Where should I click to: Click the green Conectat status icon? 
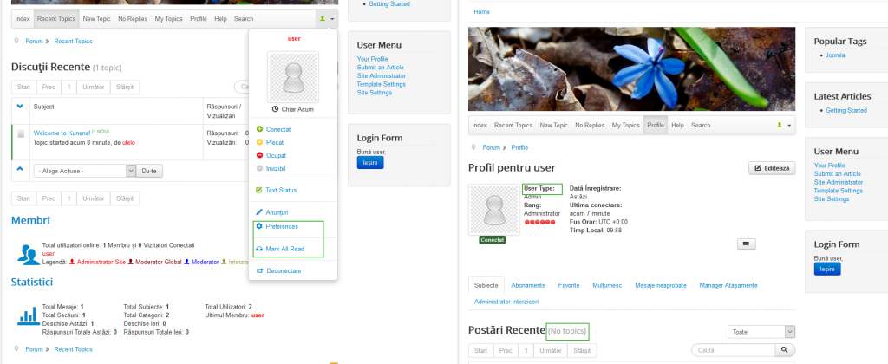tap(259, 129)
